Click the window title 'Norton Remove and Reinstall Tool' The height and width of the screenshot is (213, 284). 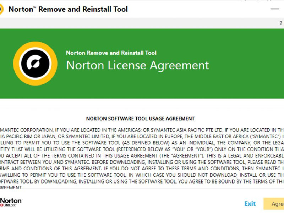[x=68, y=9]
